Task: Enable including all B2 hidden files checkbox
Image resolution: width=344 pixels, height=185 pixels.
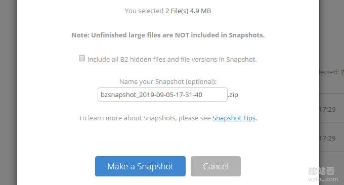Action: coord(82,58)
